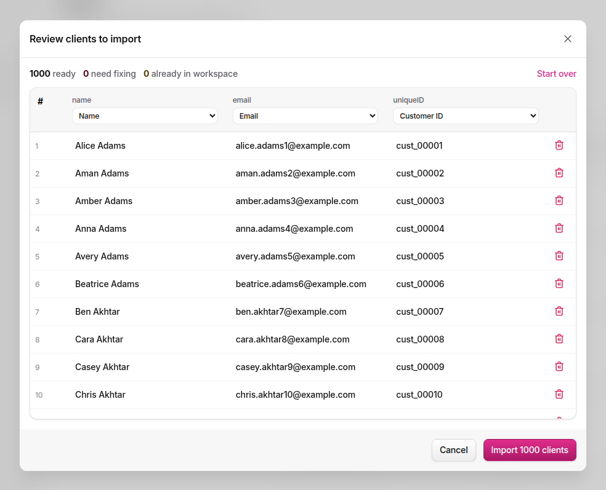Select the name cell Cara Akhtar
Image resolution: width=606 pixels, height=490 pixels.
99,339
